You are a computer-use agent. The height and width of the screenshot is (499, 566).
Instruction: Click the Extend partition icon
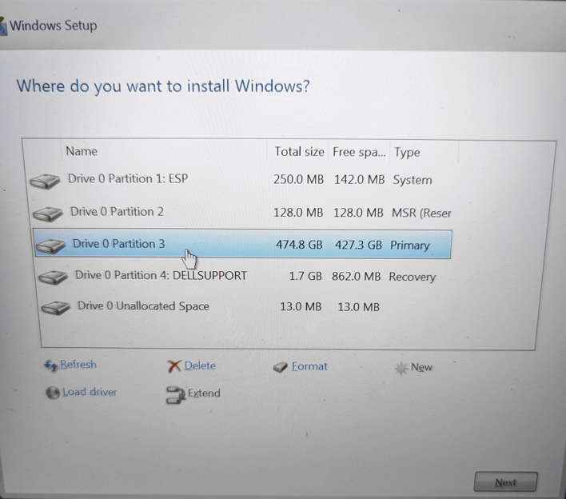pyautogui.click(x=175, y=395)
